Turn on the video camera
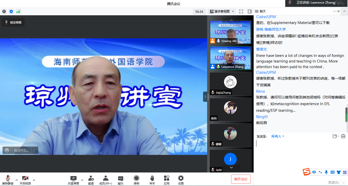348x186 pixels. (25, 178)
